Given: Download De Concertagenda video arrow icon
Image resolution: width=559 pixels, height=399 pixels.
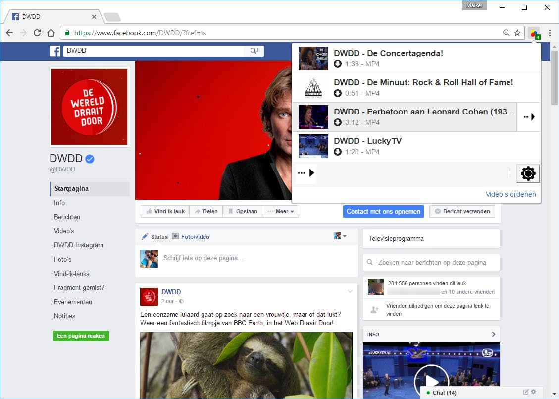Looking at the screenshot, I should tap(338, 64).
